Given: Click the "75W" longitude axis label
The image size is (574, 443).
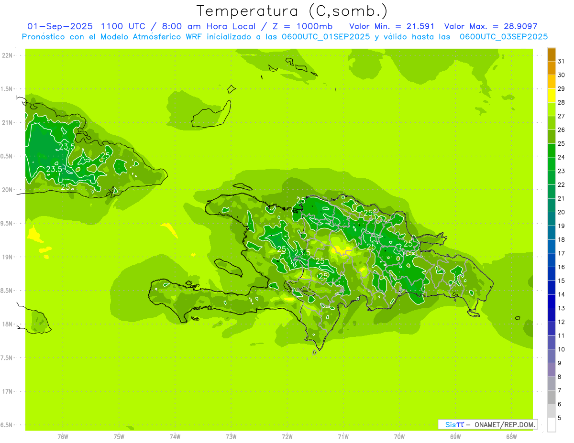Looking at the screenshot, I should [119, 437].
